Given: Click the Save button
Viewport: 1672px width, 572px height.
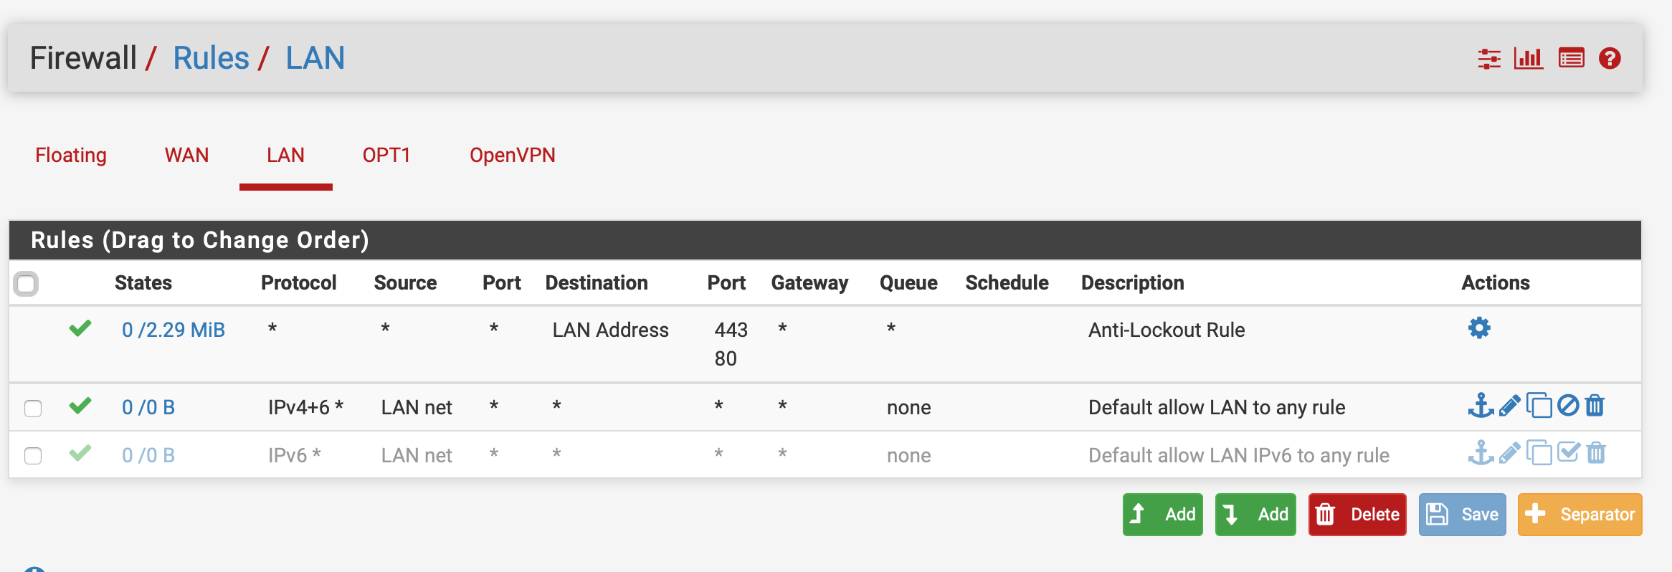Looking at the screenshot, I should [x=1462, y=515].
